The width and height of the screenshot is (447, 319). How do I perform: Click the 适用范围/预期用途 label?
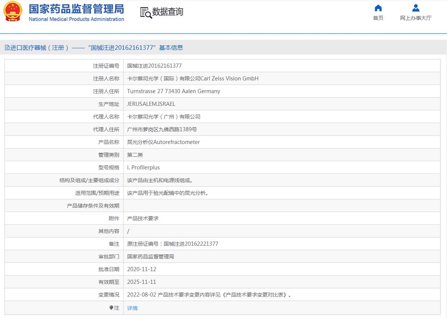pyautogui.click(x=97, y=193)
